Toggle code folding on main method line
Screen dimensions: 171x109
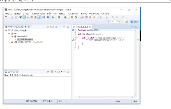click(77, 38)
